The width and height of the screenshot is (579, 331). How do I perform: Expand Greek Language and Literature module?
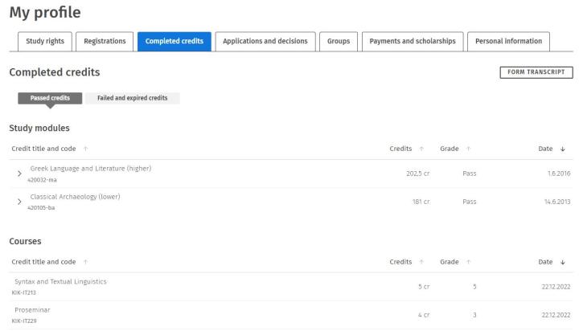[x=19, y=174]
